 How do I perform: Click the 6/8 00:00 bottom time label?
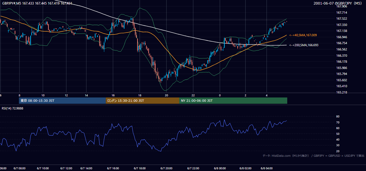(220, 168)
